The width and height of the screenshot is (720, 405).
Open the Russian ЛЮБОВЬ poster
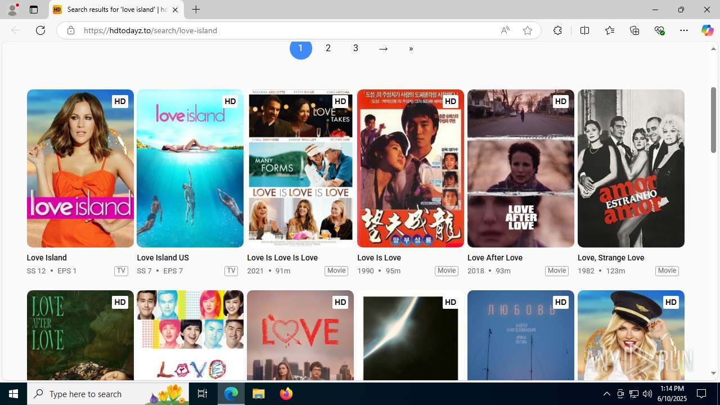(521, 335)
